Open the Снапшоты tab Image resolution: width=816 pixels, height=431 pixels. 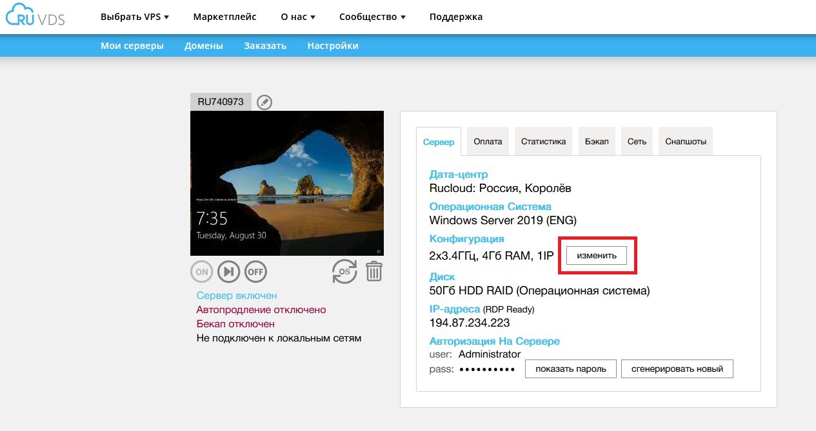pyautogui.click(x=685, y=142)
